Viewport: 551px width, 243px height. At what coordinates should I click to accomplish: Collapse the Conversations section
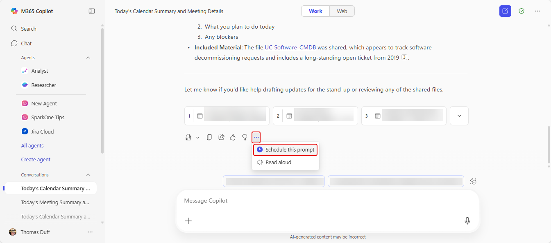pyautogui.click(x=88, y=175)
